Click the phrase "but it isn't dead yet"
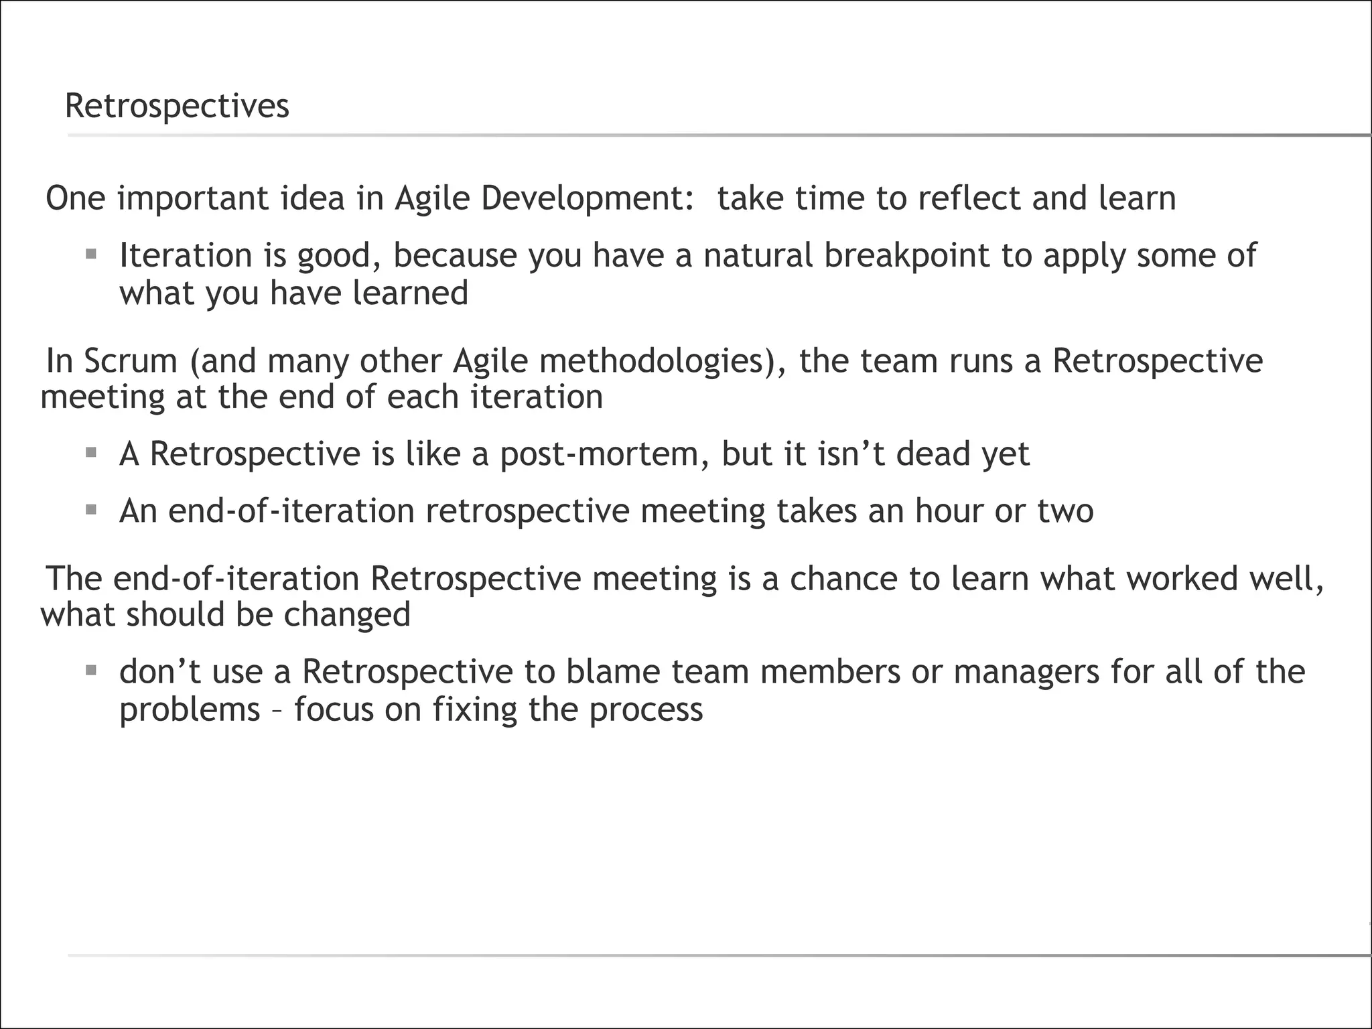The width and height of the screenshot is (1372, 1029). click(x=875, y=454)
